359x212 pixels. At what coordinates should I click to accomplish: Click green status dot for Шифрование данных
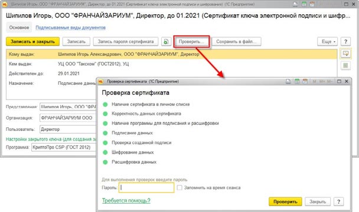click(x=105, y=153)
